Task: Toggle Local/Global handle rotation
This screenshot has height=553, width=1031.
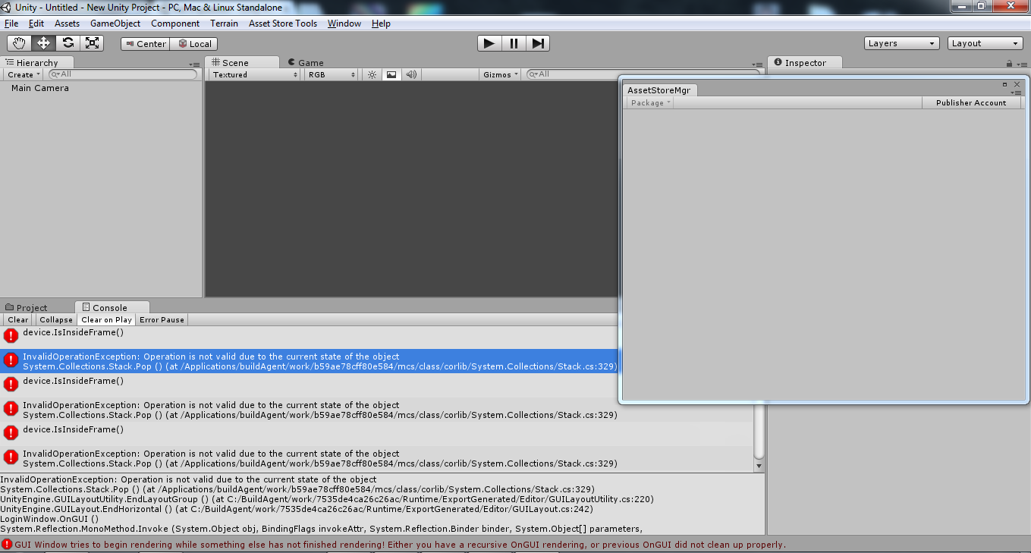Action: click(x=194, y=44)
